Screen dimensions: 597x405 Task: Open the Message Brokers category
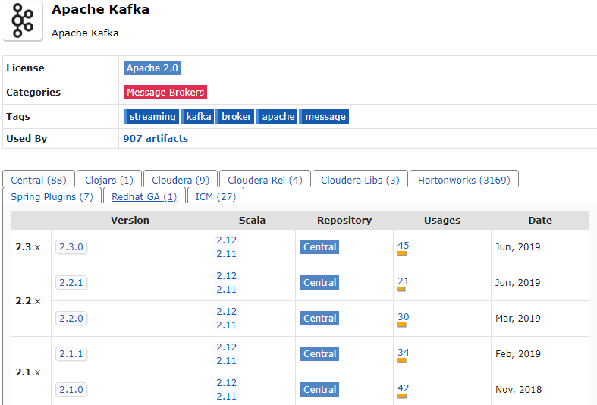point(165,92)
